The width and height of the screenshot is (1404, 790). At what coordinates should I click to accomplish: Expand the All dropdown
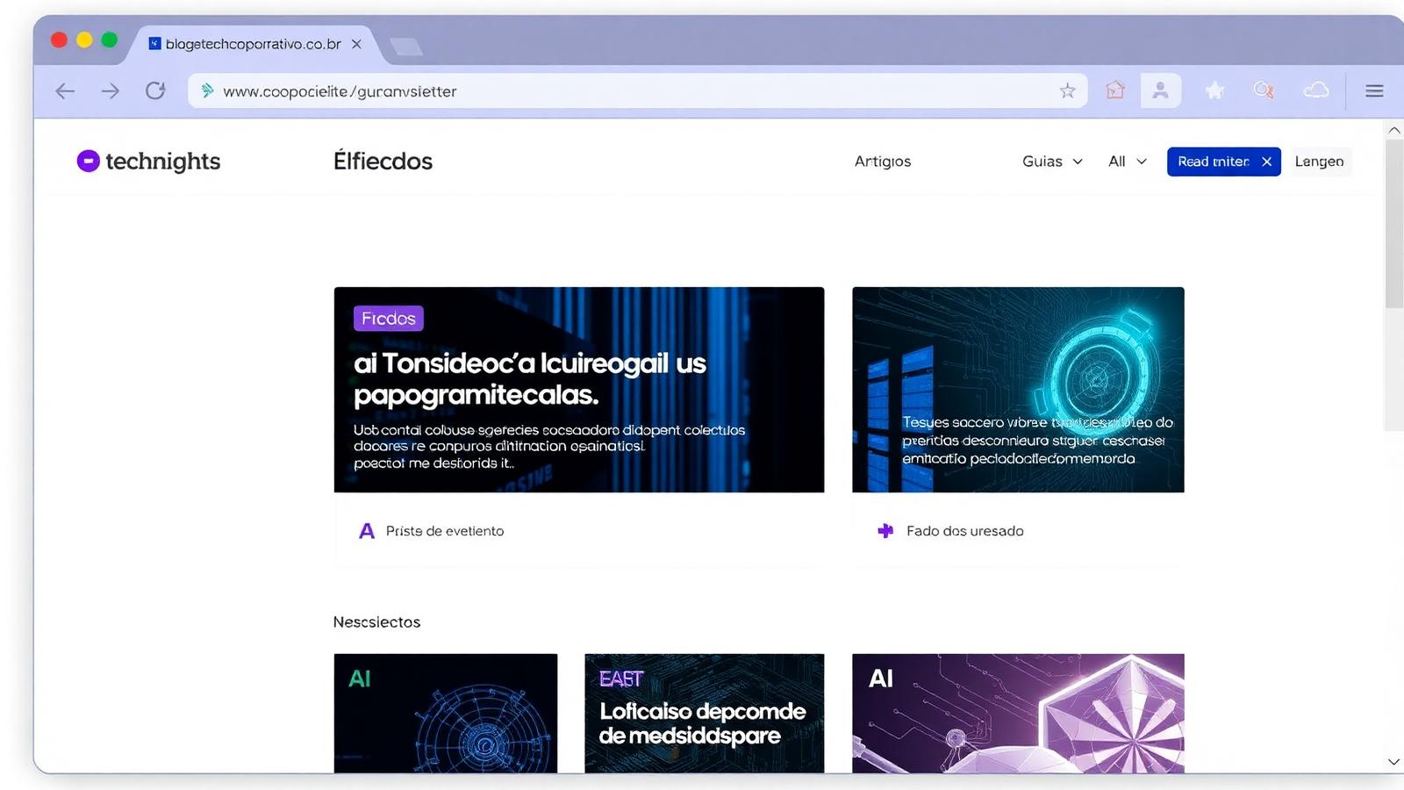click(x=1128, y=161)
